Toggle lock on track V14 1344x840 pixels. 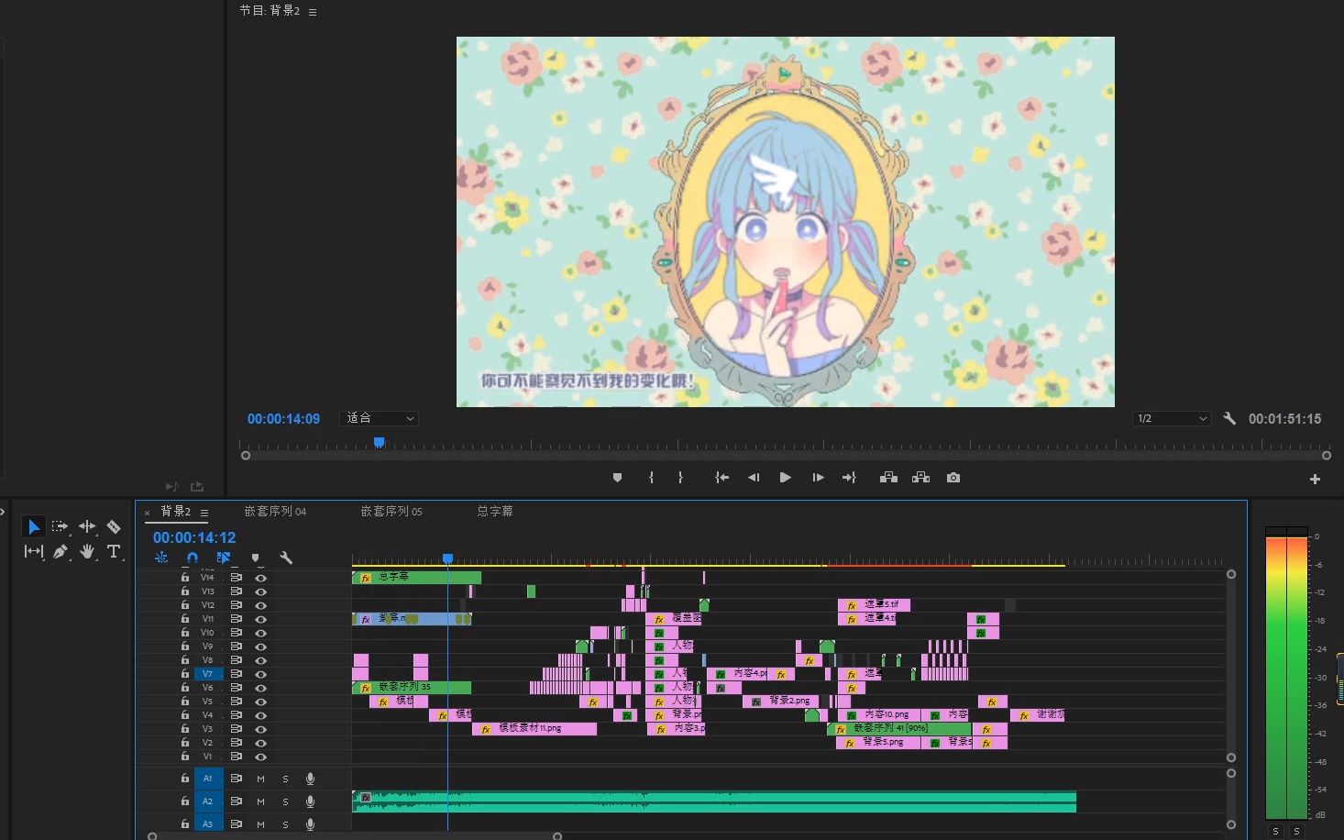click(185, 578)
